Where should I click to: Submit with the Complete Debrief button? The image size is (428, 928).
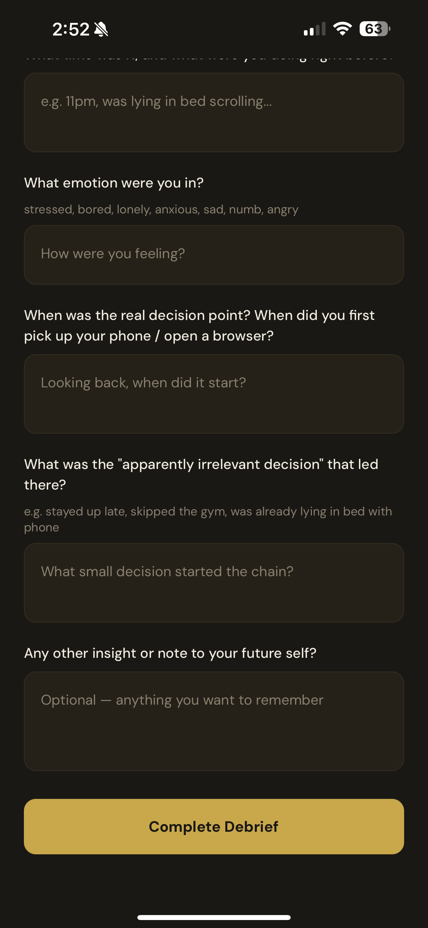click(x=214, y=826)
